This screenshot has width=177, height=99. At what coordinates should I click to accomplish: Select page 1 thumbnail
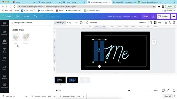[60, 80]
